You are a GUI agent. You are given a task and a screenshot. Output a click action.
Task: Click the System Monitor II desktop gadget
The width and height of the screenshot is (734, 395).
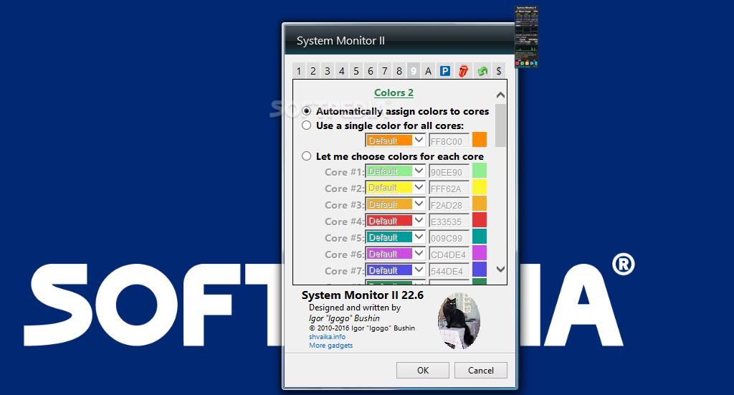(x=527, y=37)
